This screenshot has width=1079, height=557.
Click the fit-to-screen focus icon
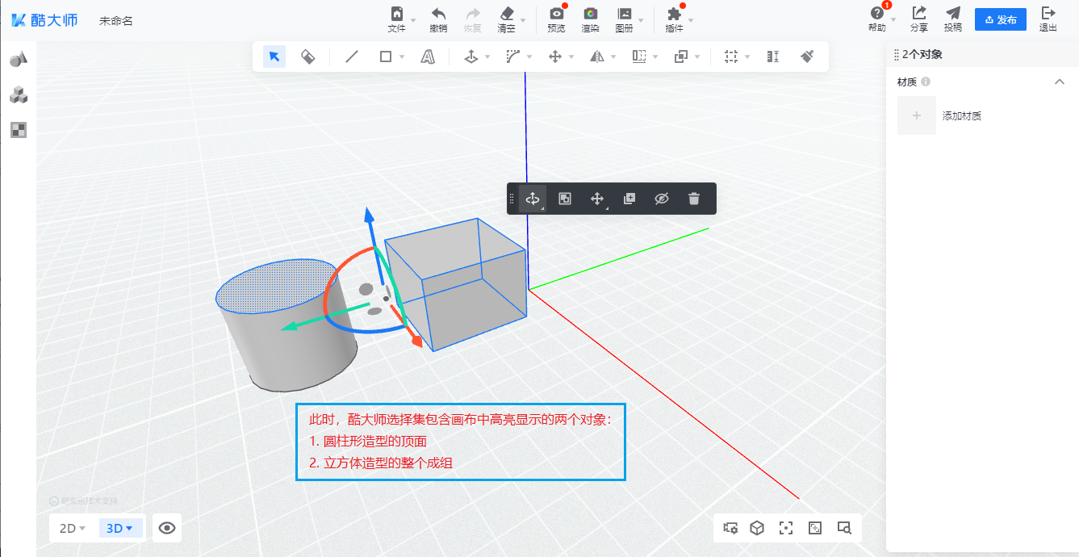click(x=786, y=528)
